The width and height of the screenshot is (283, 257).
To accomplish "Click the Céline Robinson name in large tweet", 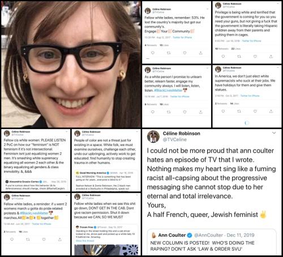I will [x=182, y=134].
